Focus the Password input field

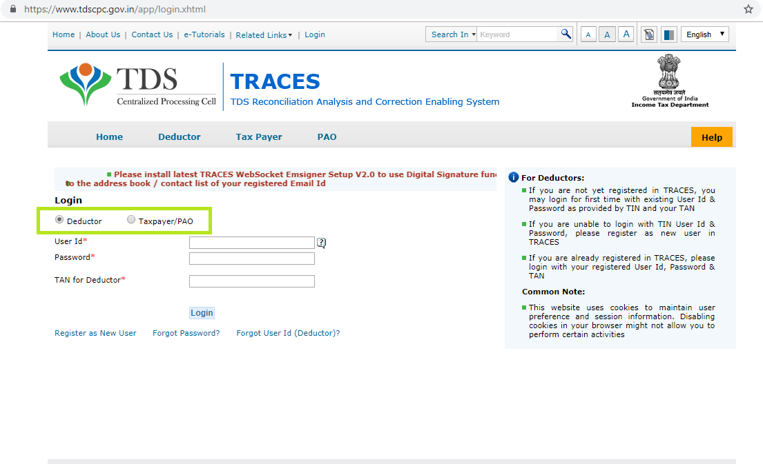tap(252, 259)
